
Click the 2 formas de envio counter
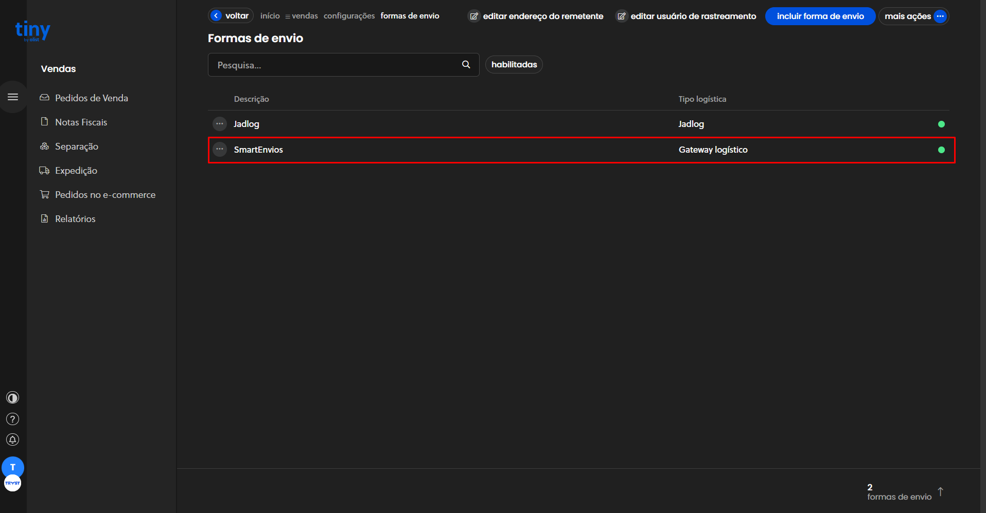point(899,492)
